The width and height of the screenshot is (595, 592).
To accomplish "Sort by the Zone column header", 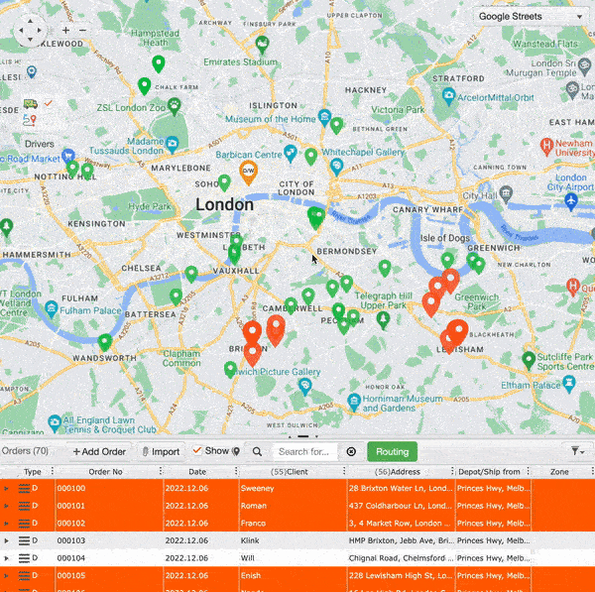I will (x=559, y=472).
